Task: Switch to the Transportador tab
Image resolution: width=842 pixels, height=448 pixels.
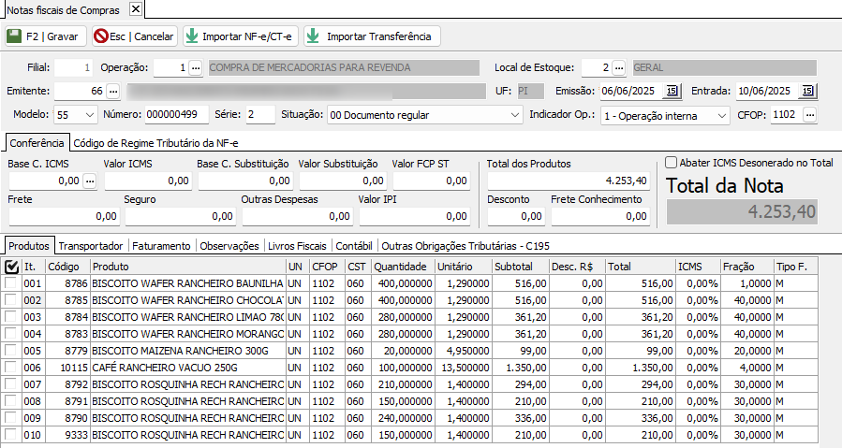Action: point(91,246)
